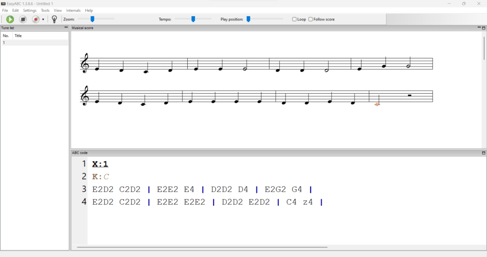Enable the Loop checkbox
Viewport: 487px width, 257px height.
coord(294,19)
